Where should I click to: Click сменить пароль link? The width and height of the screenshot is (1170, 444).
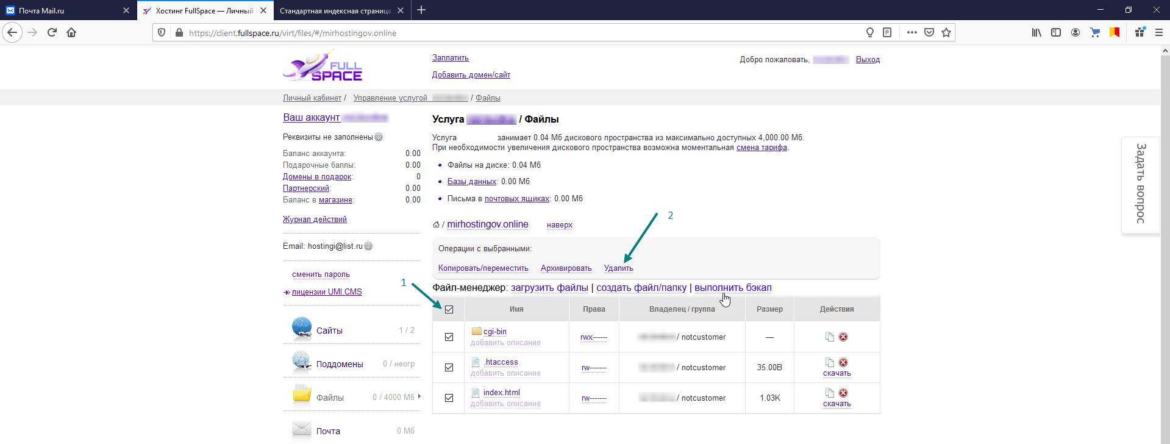coord(321,274)
